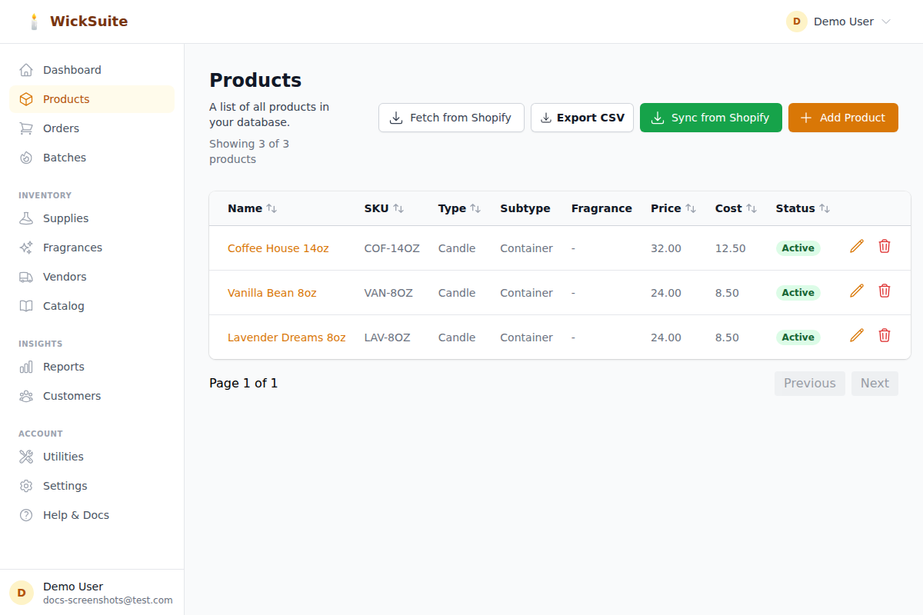Viewport: 923px width, 615px height.
Task: Click the SKU column sort chevron
Action: 398,208
